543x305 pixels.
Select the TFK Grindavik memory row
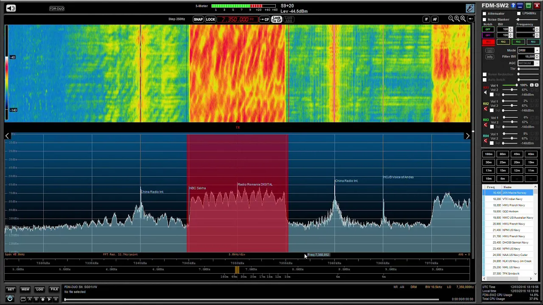(508, 274)
